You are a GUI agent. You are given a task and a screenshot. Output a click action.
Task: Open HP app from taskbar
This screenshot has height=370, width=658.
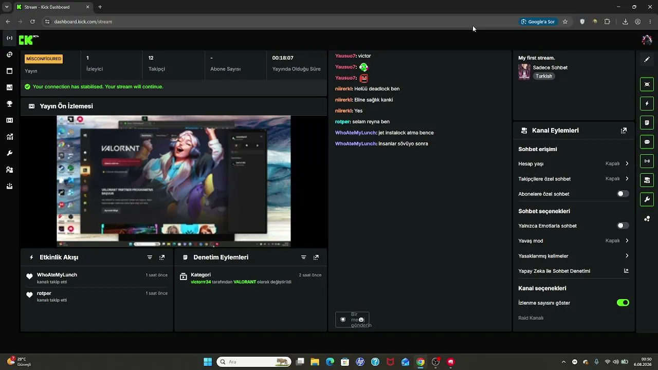tap(360, 362)
